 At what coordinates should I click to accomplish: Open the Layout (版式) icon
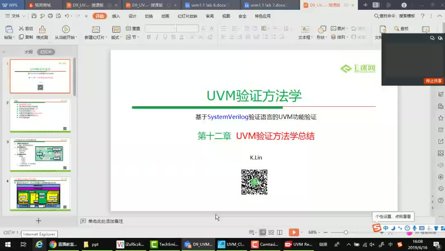(116, 29)
